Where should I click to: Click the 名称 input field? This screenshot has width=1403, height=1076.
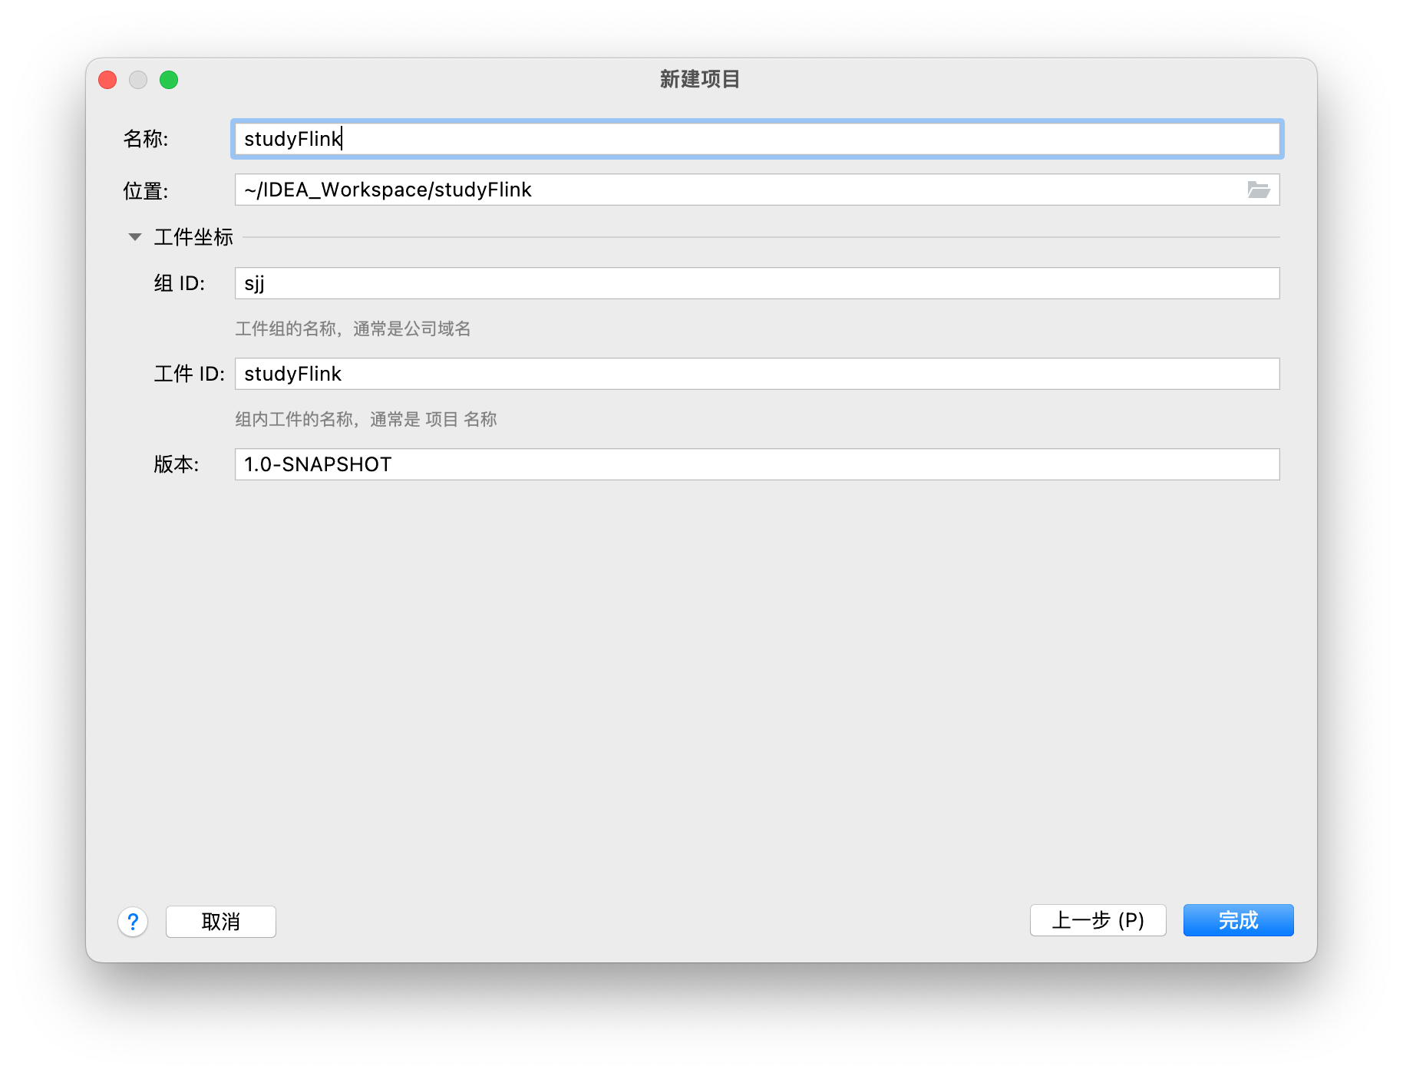pos(757,139)
